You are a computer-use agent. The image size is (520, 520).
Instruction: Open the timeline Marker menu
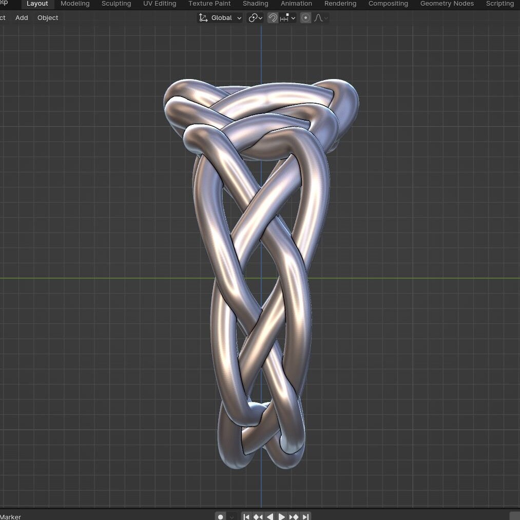pos(10,517)
